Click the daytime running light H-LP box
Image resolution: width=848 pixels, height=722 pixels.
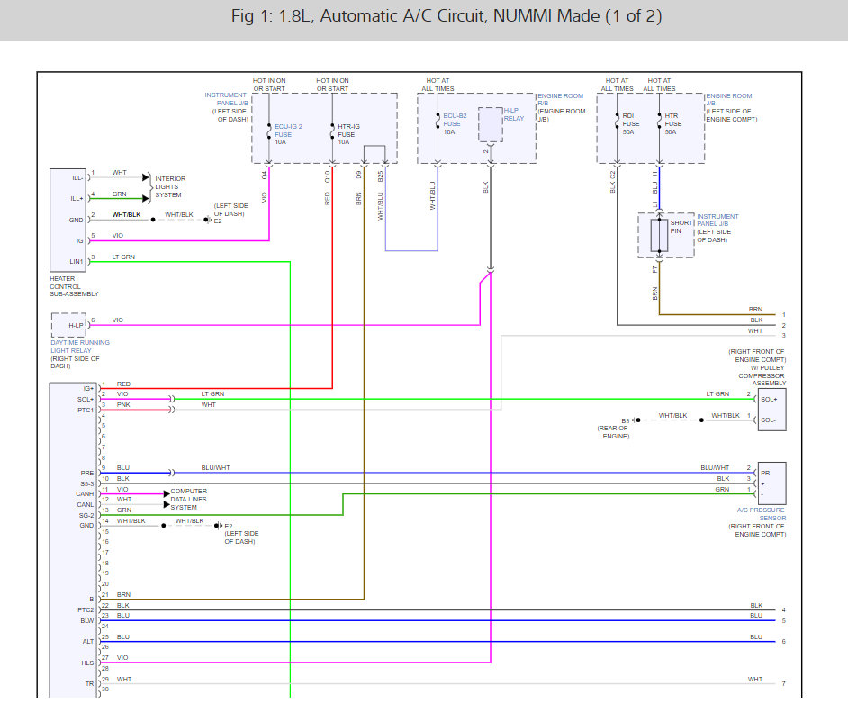(x=69, y=324)
